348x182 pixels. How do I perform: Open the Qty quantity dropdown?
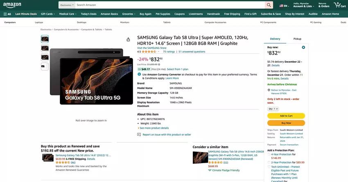click(273, 109)
